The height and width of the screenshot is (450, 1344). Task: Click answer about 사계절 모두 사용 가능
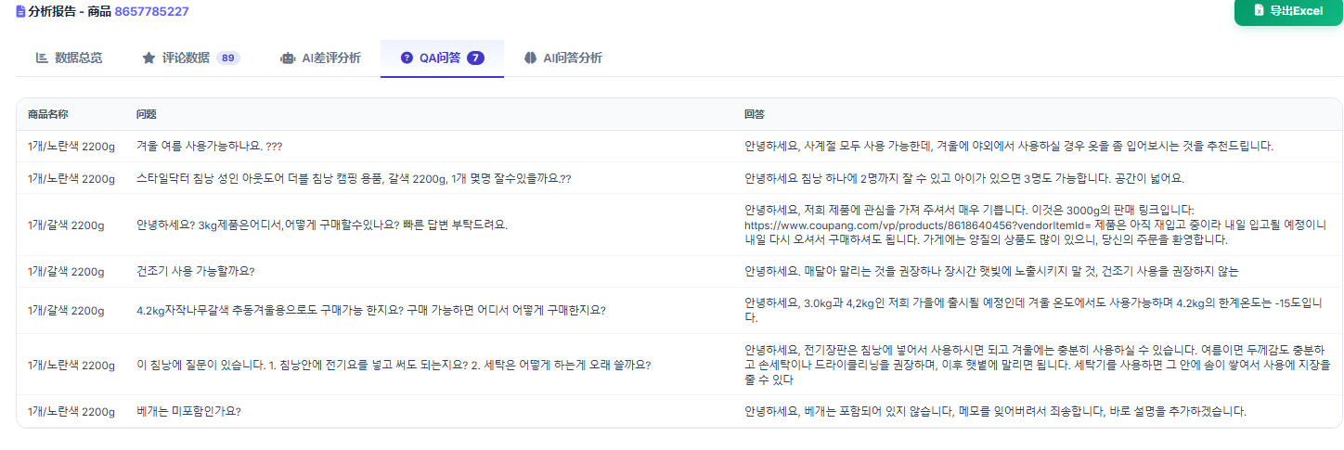[1009, 147]
